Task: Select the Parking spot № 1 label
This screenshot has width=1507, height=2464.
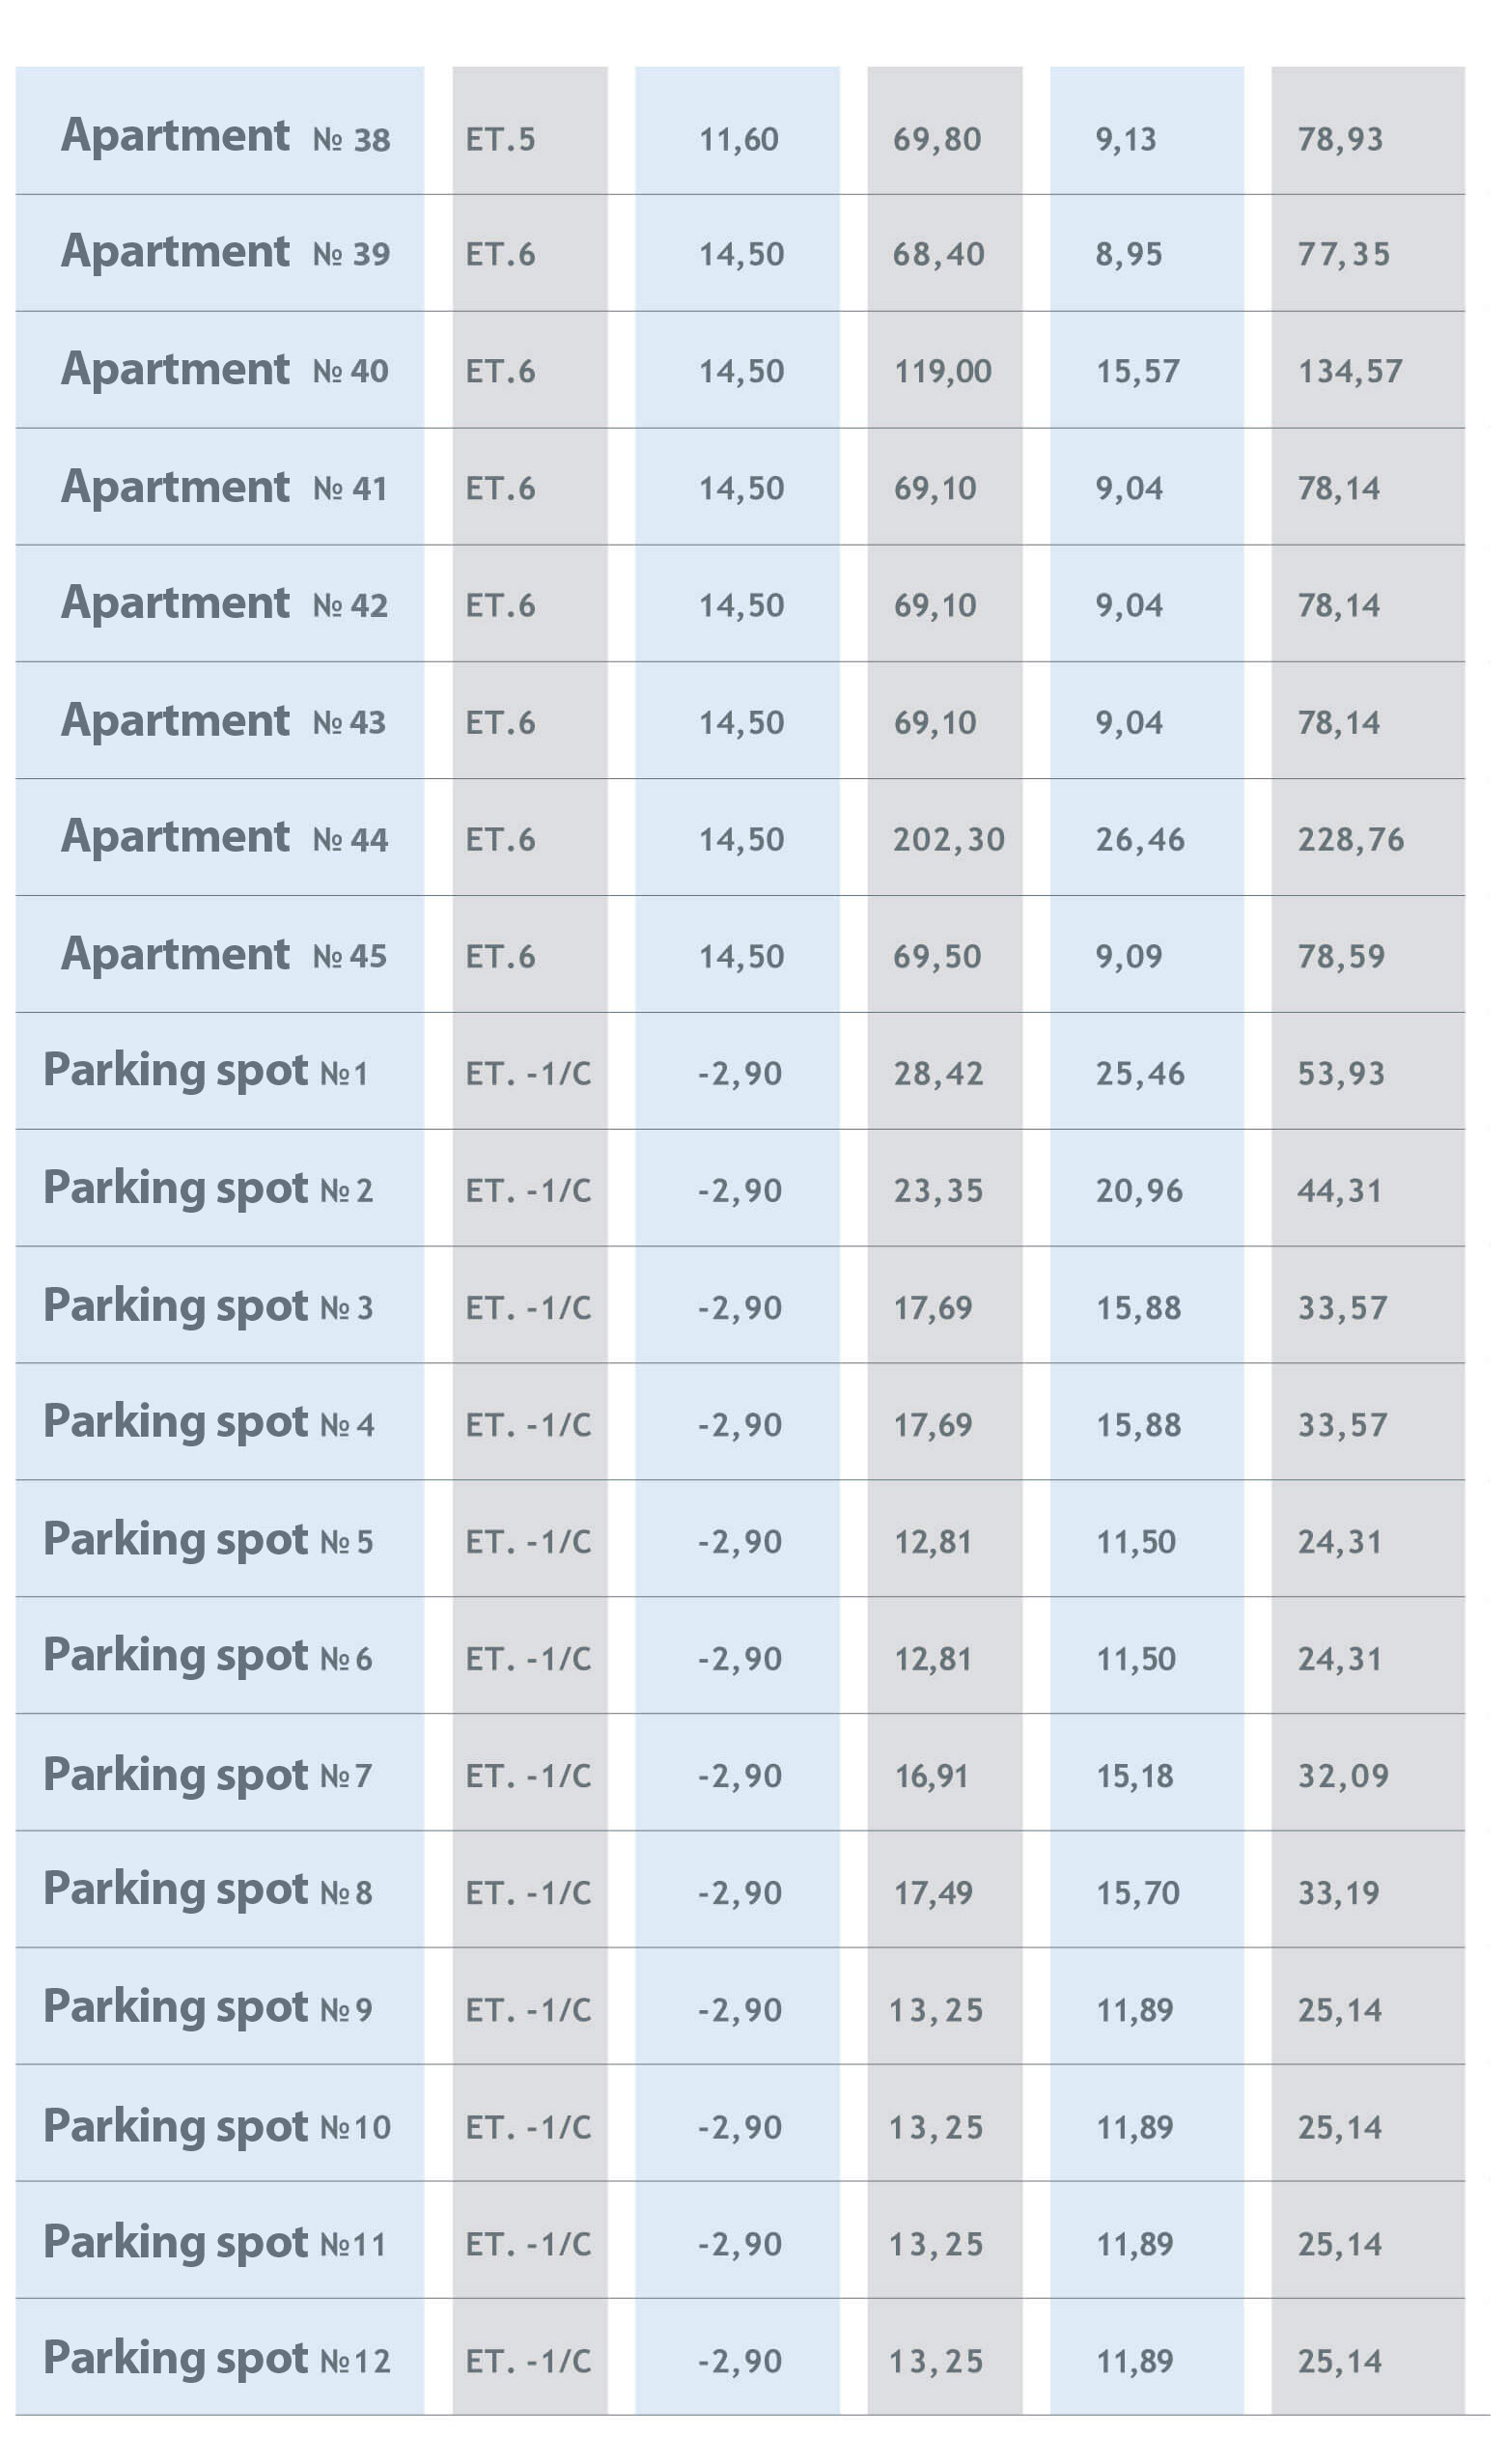Action: (x=206, y=1071)
